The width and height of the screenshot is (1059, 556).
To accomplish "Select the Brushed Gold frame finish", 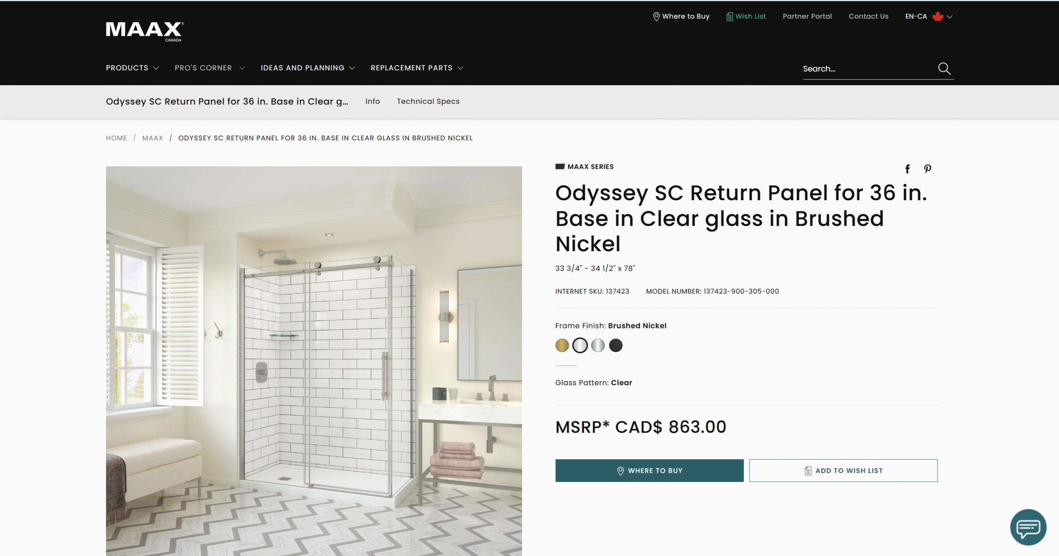I will 562,345.
